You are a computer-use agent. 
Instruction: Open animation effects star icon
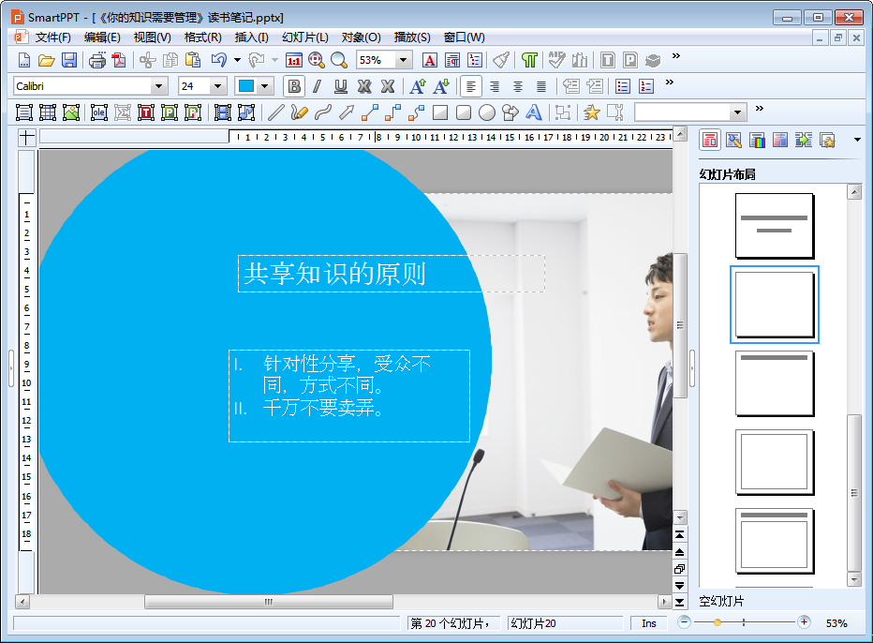point(591,112)
